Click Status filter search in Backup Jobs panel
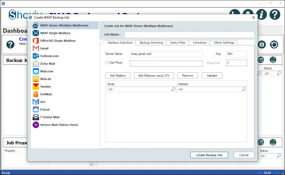This screenshot has height=175, width=285. tap(279, 73)
